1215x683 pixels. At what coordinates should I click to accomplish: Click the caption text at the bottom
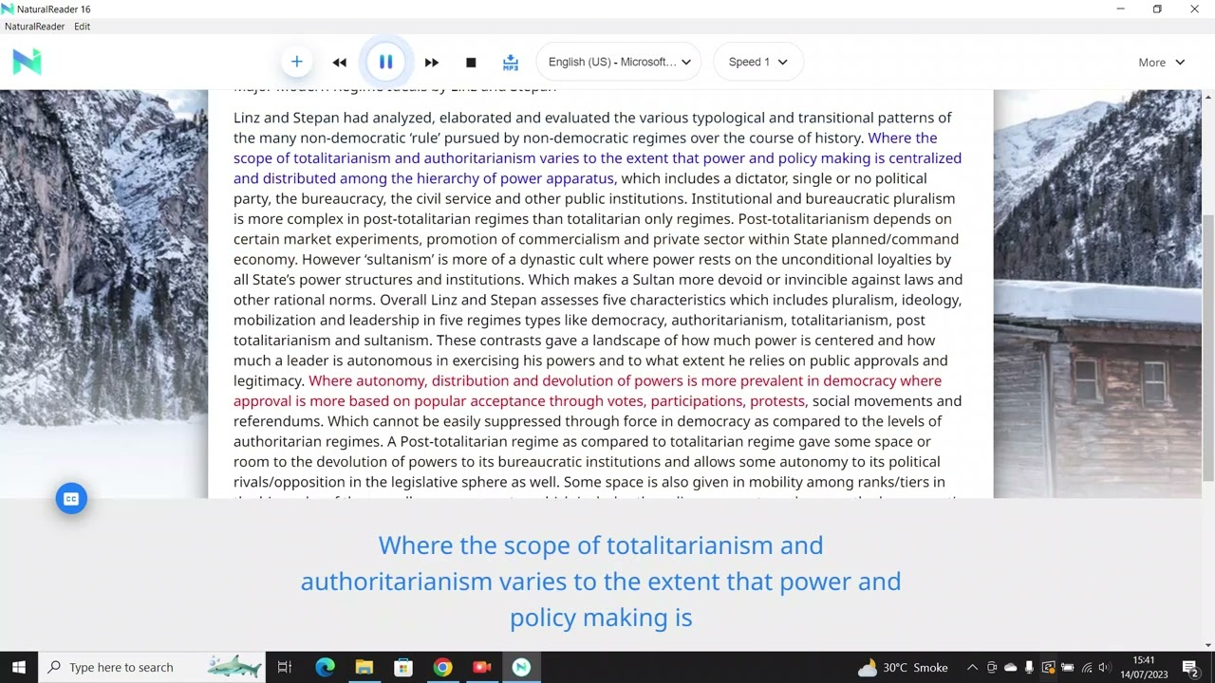coord(601,581)
